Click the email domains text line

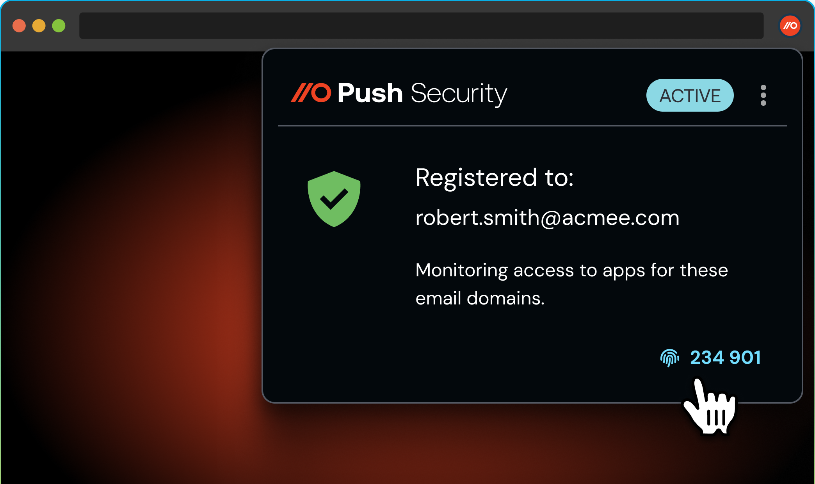tap(480, 298)
